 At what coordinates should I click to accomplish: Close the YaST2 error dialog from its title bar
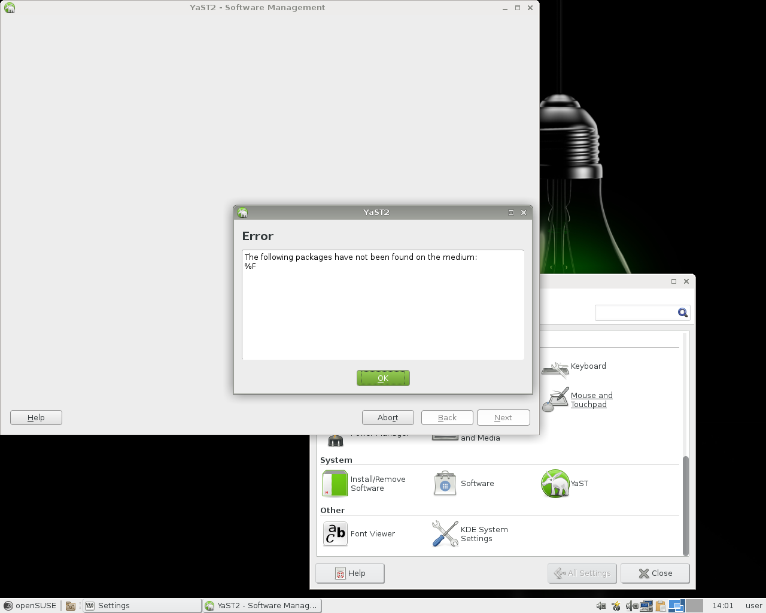pyautogui.click(x=524, y=213)
